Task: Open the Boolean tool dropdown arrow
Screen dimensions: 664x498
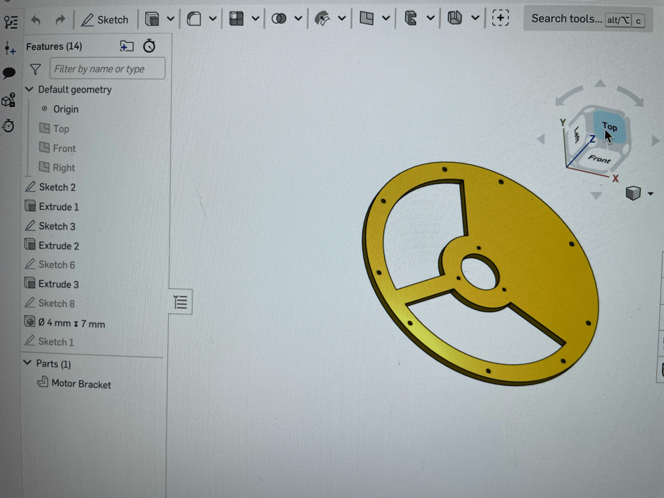Action: pos(298,18)
